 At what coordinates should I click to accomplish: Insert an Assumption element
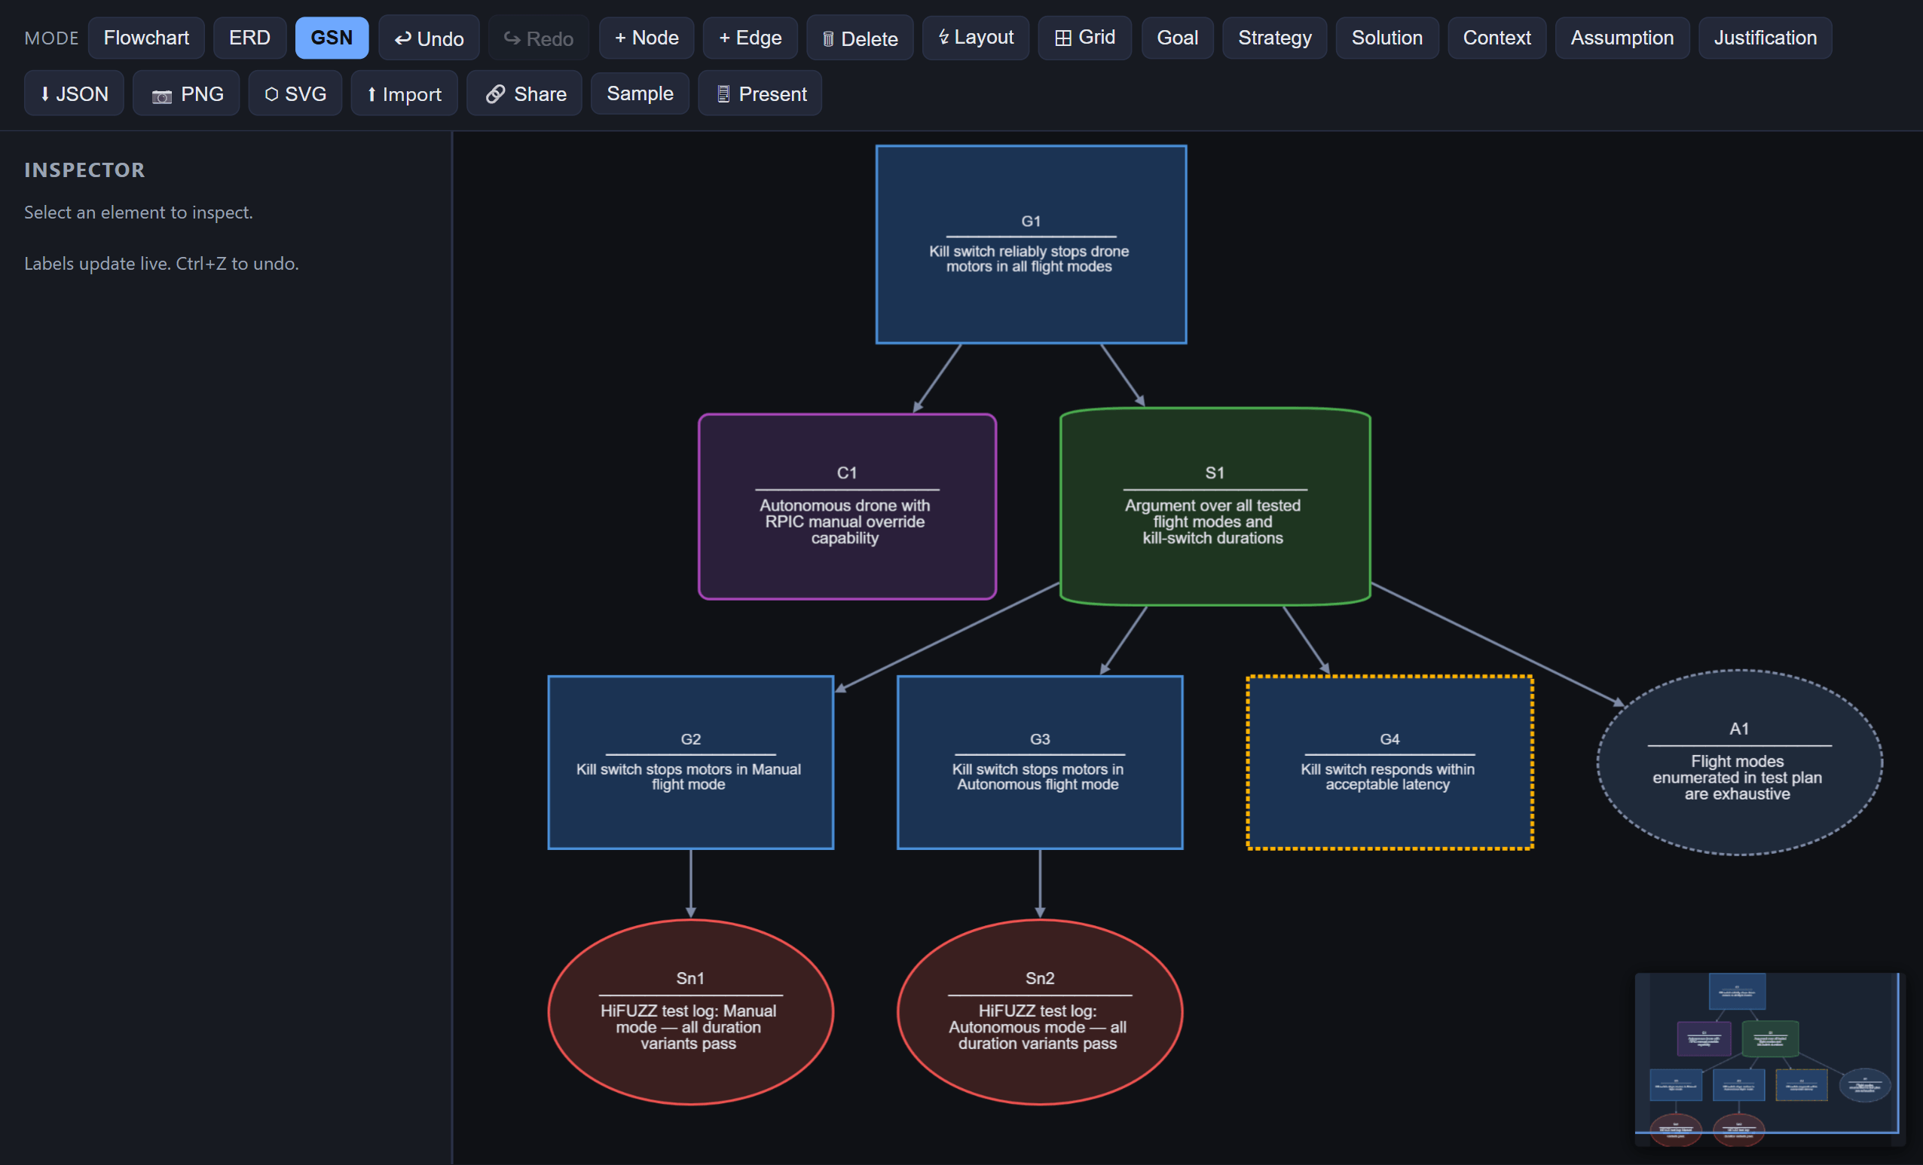click(x=1622, y=38)
